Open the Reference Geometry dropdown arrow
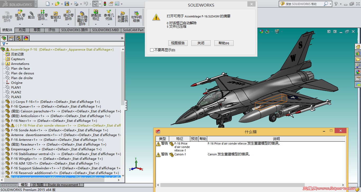361x192 pixels. pos(109,25)
